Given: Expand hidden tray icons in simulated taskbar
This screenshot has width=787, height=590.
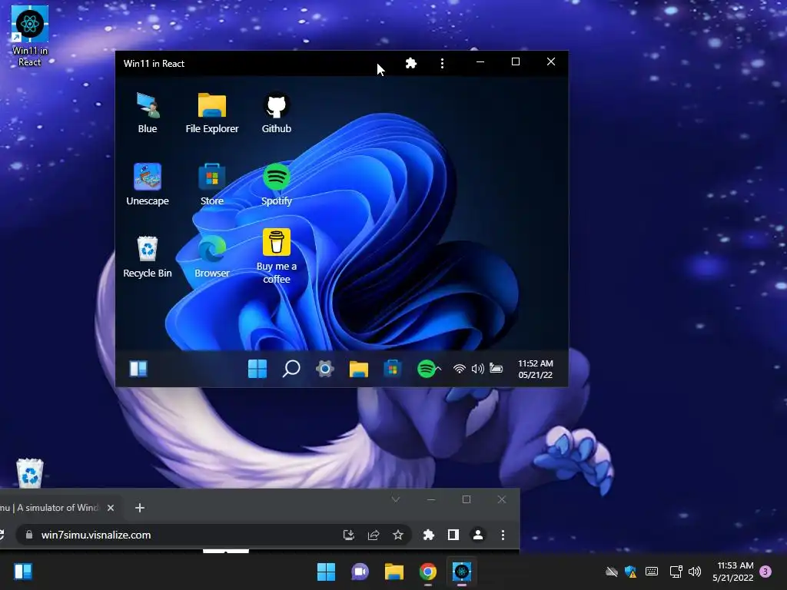Looking at the screenshot, I should [439, 369].
